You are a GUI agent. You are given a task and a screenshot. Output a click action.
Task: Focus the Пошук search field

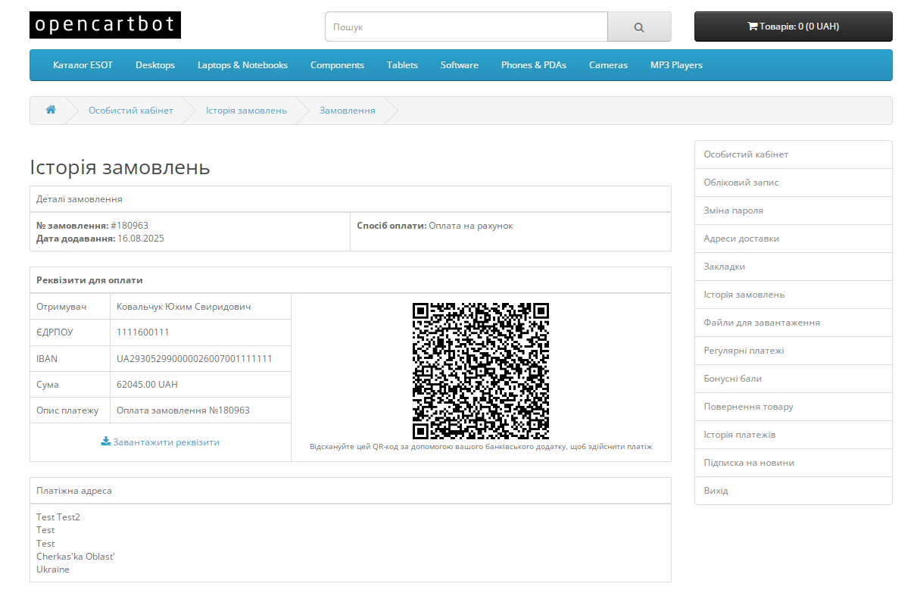[466, 27]
